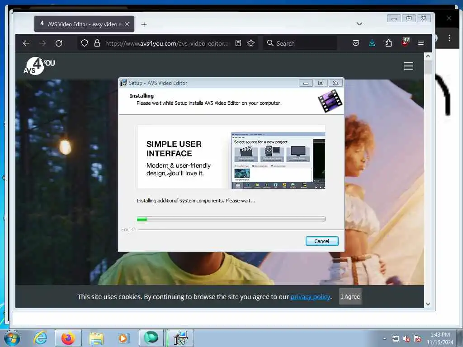The width and height of the screenshot is (463, 347).
Task: Click the padlock site security icon
Action: pyautogui.click(x=97, y=43)
